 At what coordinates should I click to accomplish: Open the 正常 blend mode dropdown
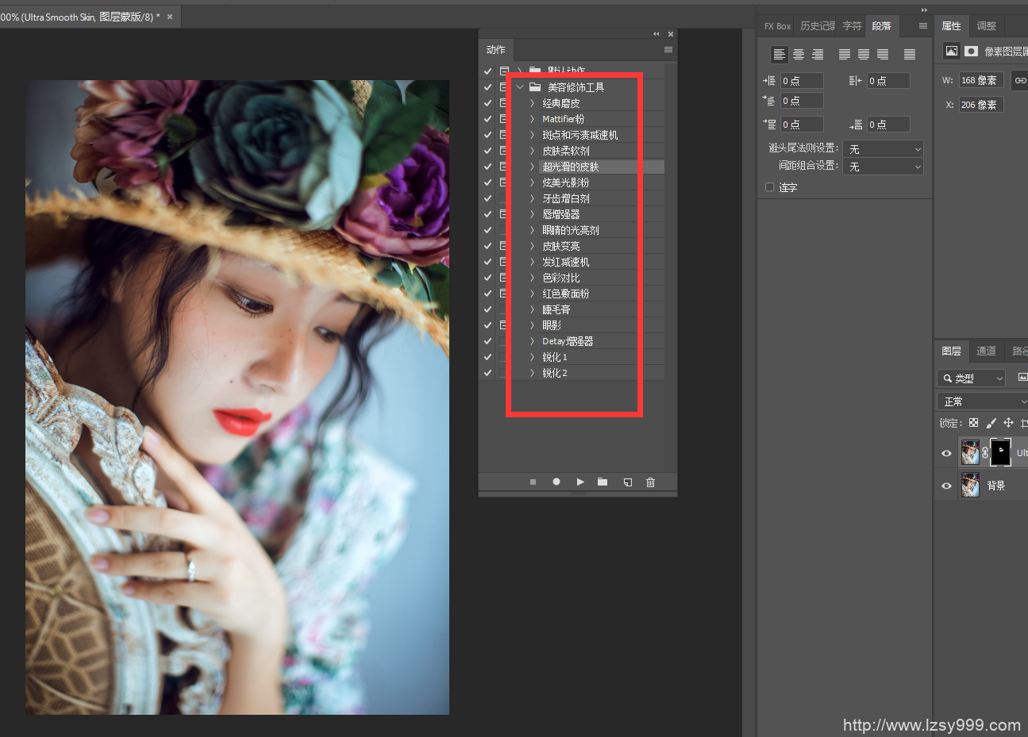(983, 401)
